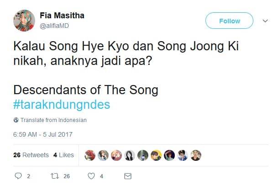This screenshot has width=278, height=186.
Task: Open the tweet options chevron menu
Action: (x=265, y=21)
